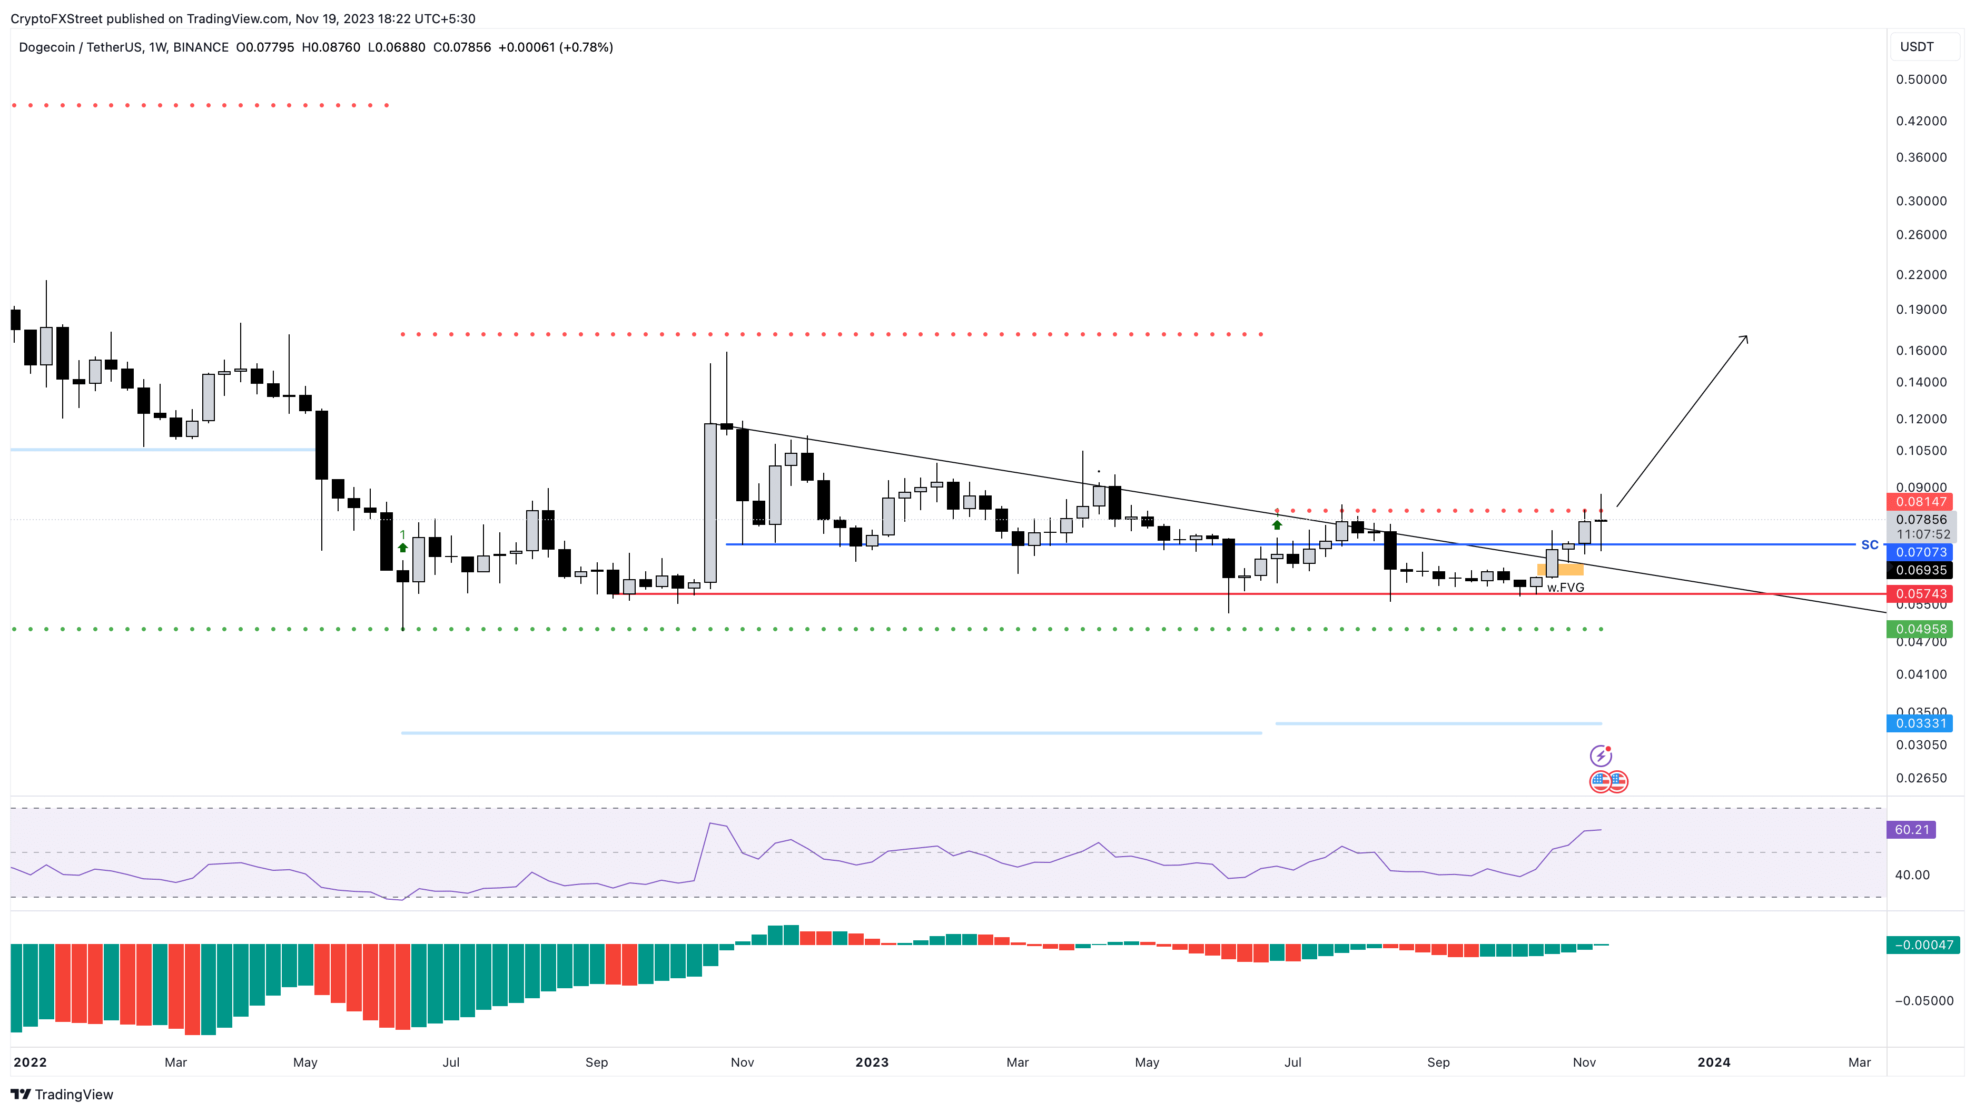Image resolution: width=1975 pixels, height=1113 pixels.
Task: Click the 1W timeframe label in the chart legend
Action: point(157,47)
